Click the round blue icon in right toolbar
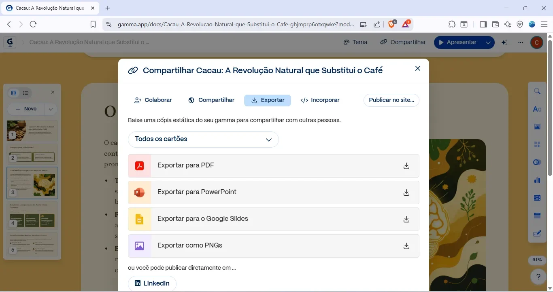The height and width of the screenshot is (292, 553). tap(537, 163)
